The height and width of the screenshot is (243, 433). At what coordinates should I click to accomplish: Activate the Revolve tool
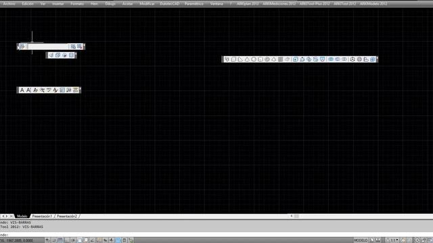pyautogui.click(x=316, y=59)
